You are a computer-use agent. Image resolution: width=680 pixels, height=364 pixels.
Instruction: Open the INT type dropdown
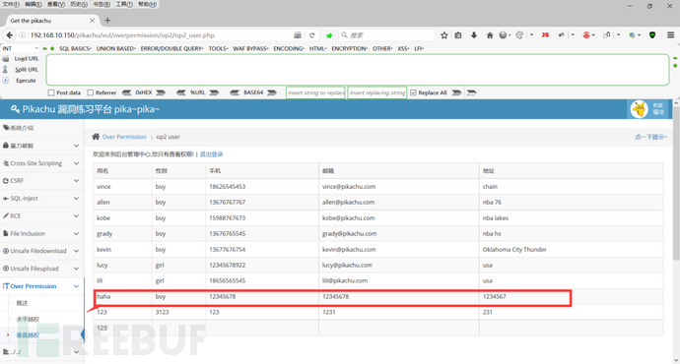21,48
